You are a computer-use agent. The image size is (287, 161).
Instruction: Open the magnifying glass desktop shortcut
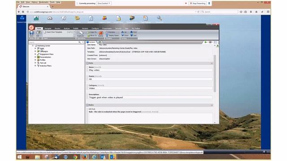point(159,18)
